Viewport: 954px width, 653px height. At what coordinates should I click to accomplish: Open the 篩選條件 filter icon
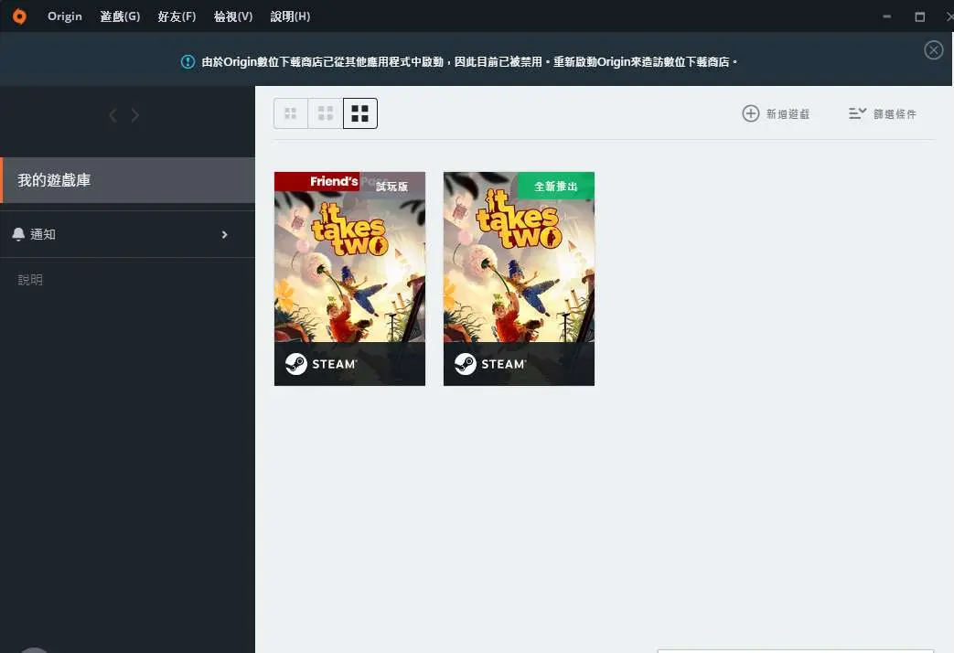[x=857, y=113]
